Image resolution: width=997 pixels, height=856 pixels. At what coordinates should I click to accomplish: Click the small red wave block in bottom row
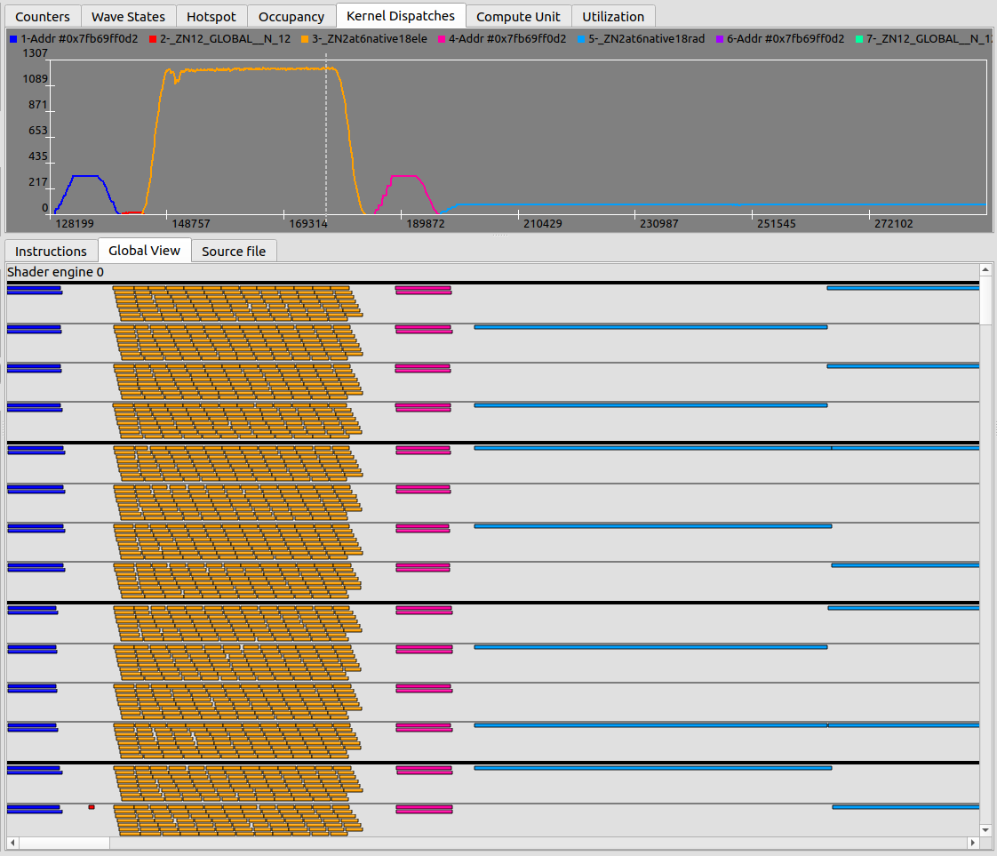tap(92, 807)
